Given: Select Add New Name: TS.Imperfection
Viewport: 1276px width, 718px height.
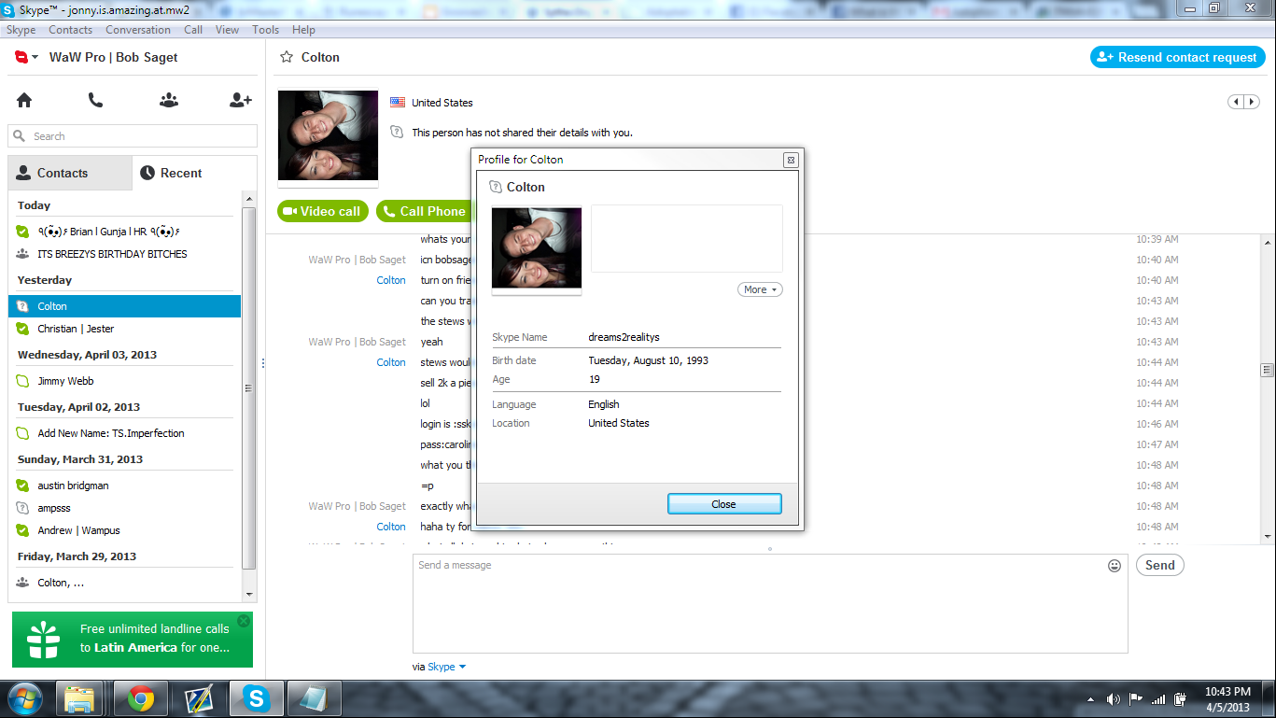Looking at the screenshot, I should pyautogui.click(x=125, y=433).
